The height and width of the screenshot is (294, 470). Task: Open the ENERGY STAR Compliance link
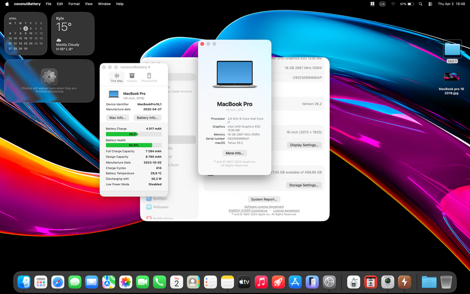[248, 211]
